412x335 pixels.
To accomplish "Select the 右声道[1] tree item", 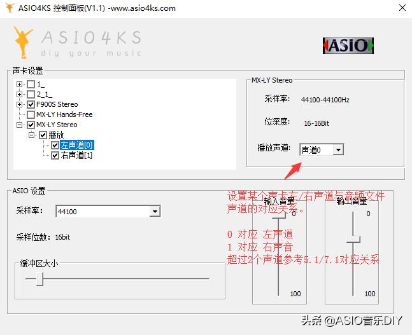I will (x=76, y=155).
